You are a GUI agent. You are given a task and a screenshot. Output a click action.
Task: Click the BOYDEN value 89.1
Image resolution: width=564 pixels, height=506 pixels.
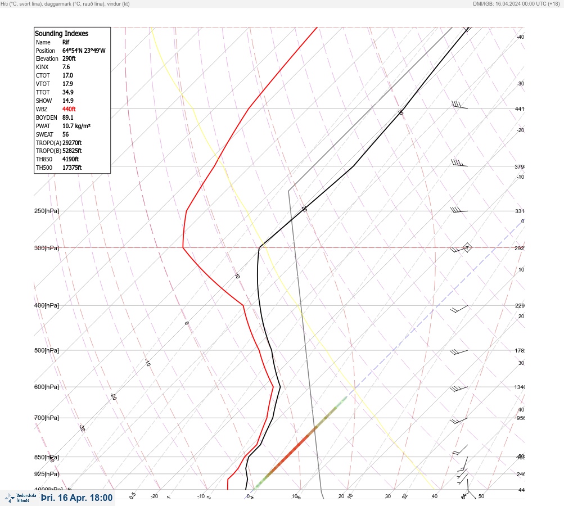[68, 118]
